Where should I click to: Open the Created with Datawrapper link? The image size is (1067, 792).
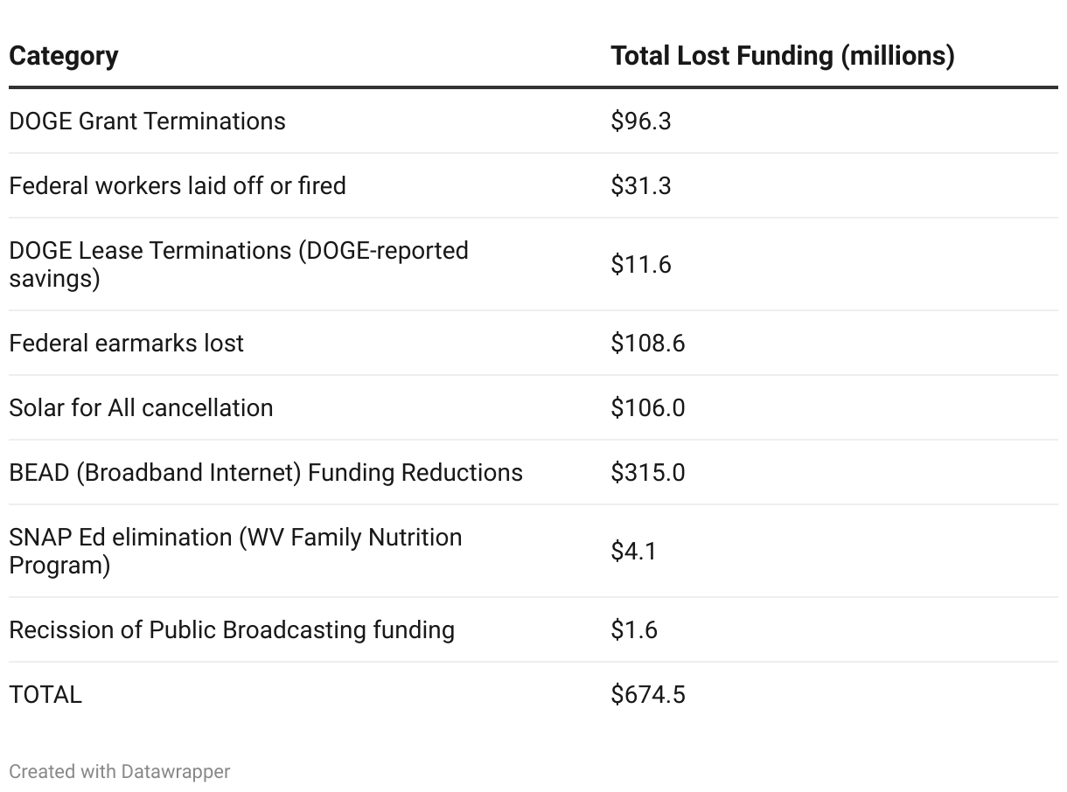click(119, 771)
